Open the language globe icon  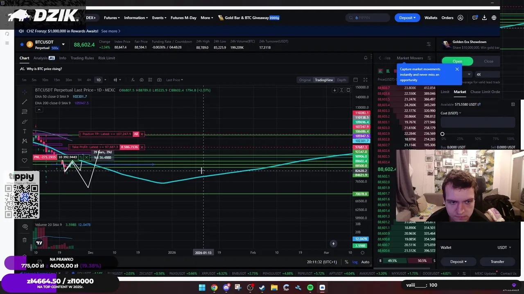pos(494,18)
